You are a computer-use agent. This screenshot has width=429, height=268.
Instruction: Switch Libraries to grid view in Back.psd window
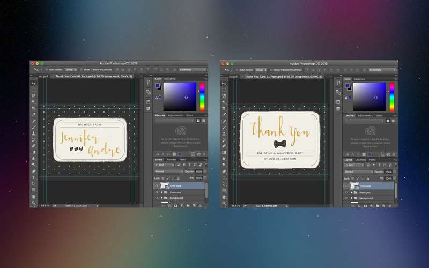point(198,121)
